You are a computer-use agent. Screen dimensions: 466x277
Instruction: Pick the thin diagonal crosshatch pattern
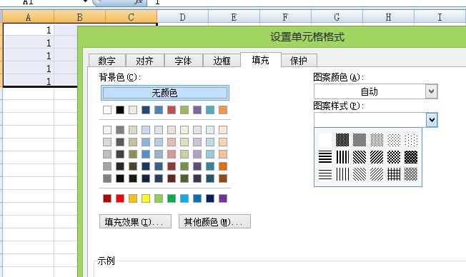pos(411,174)
